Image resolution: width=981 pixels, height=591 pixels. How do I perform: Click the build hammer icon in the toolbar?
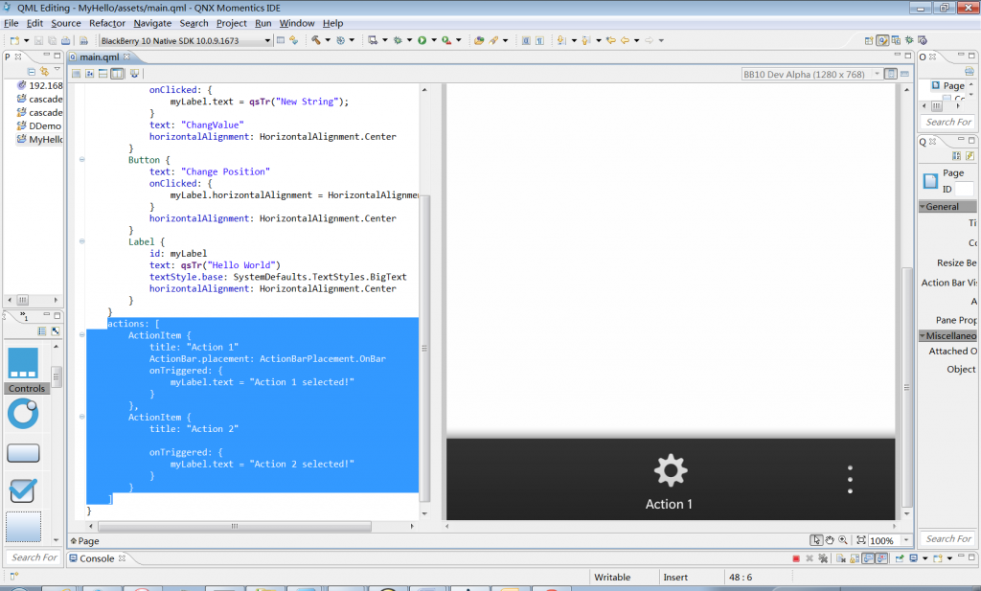click(x=315, y=40)
